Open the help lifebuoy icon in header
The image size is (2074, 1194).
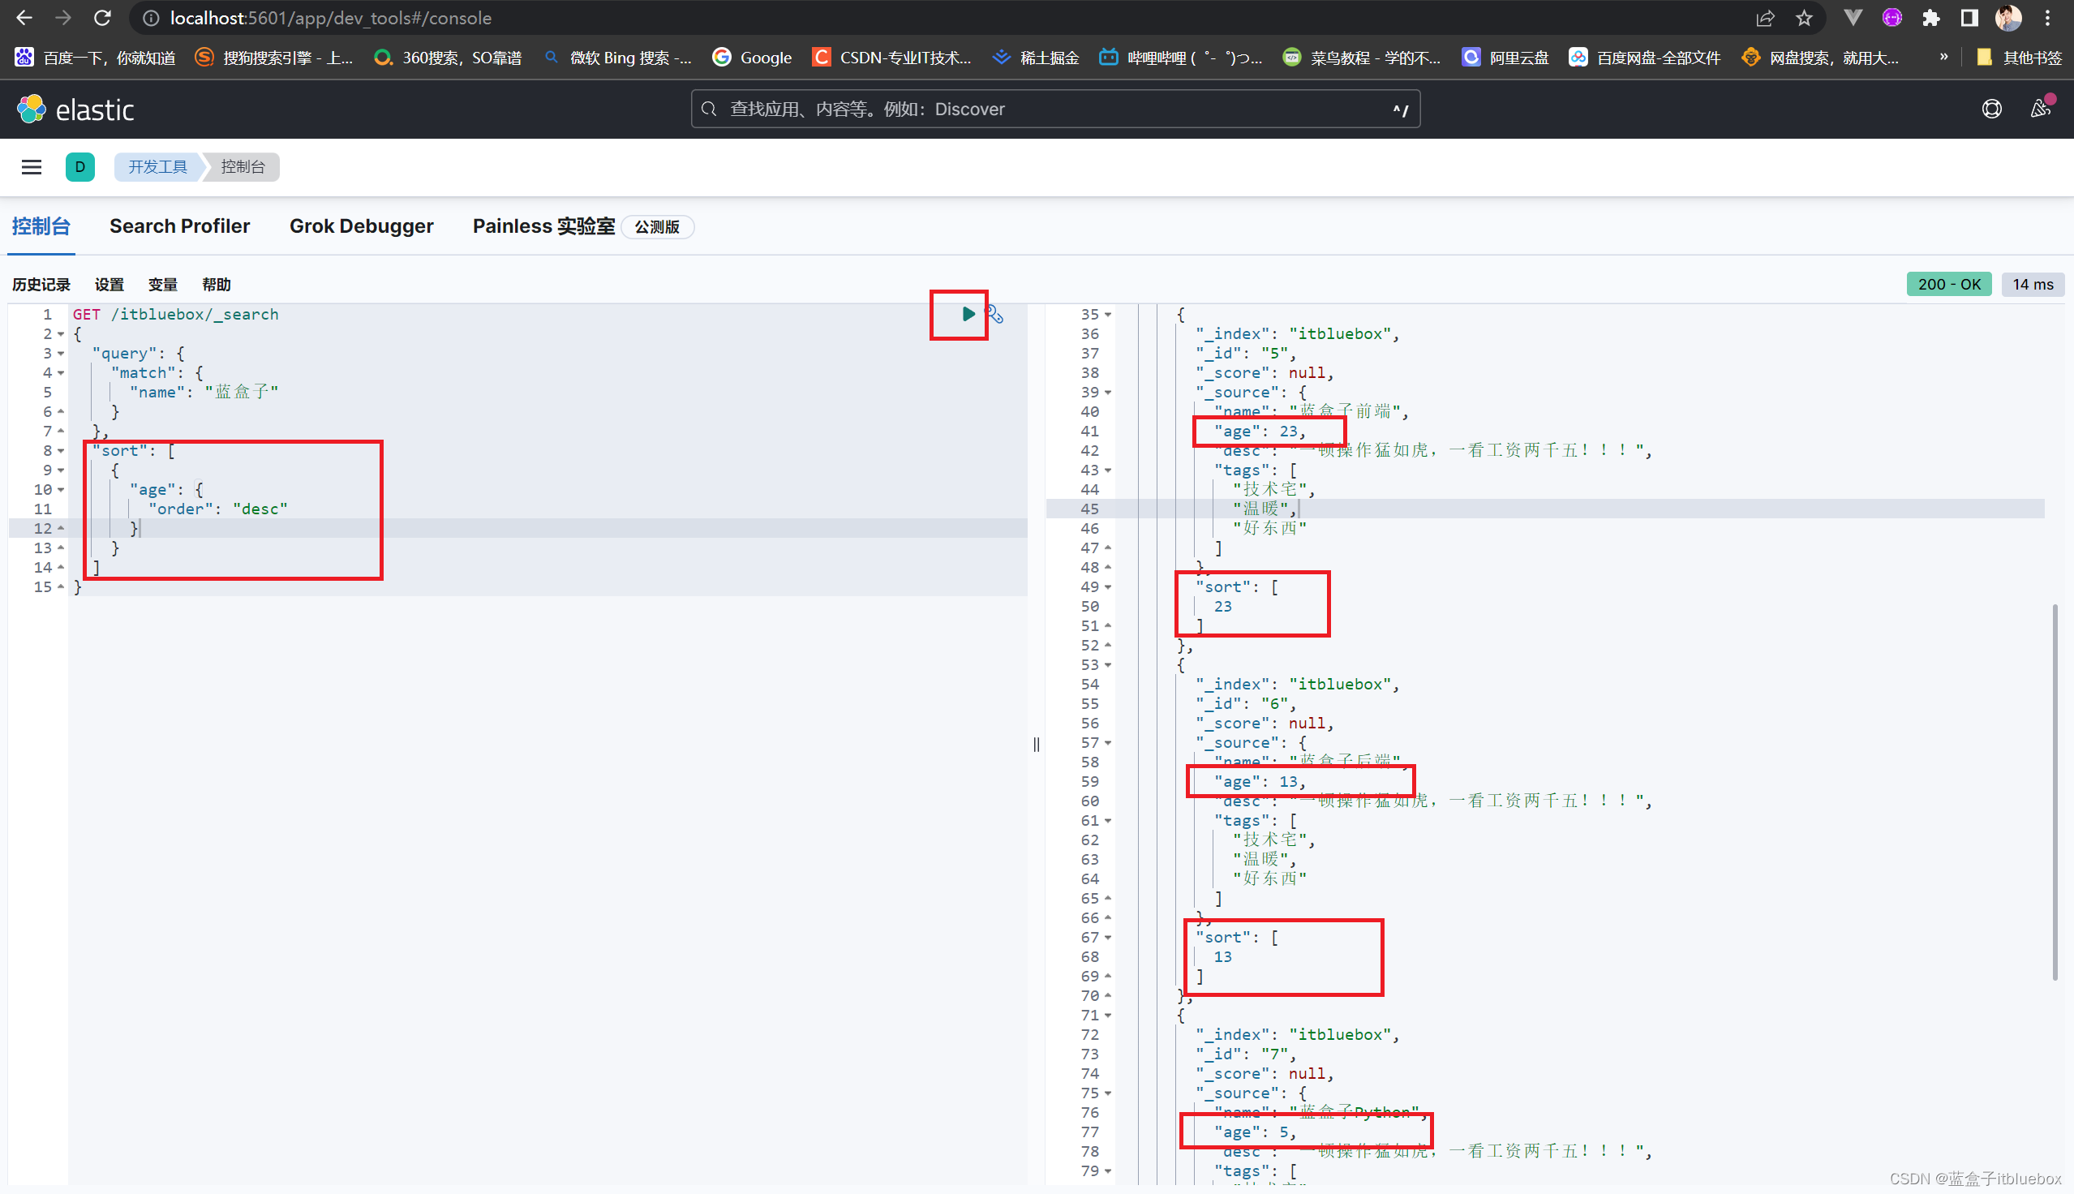(1991, 109)
